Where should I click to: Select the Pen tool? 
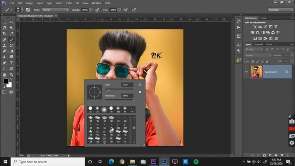pyautogui.click(x=4, y=63)
